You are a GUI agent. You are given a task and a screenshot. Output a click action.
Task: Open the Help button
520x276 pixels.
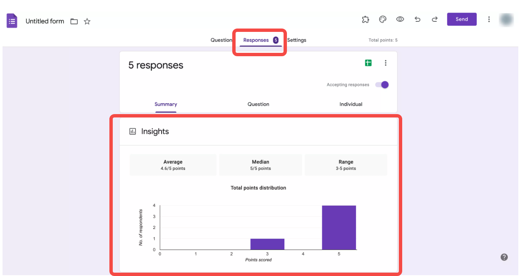click(504, 256)
